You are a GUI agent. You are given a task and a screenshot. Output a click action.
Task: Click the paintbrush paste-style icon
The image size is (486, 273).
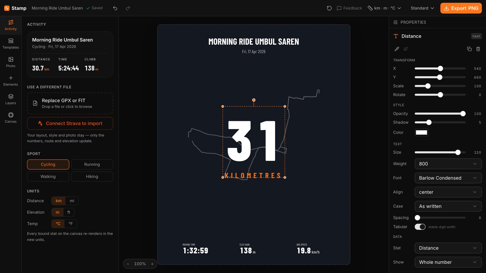(x=406, y=49)
